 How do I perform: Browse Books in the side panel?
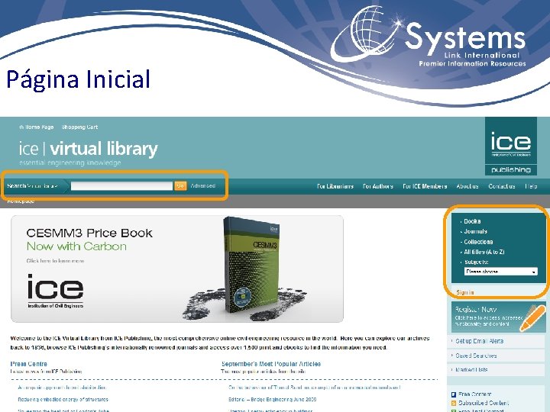472,221
